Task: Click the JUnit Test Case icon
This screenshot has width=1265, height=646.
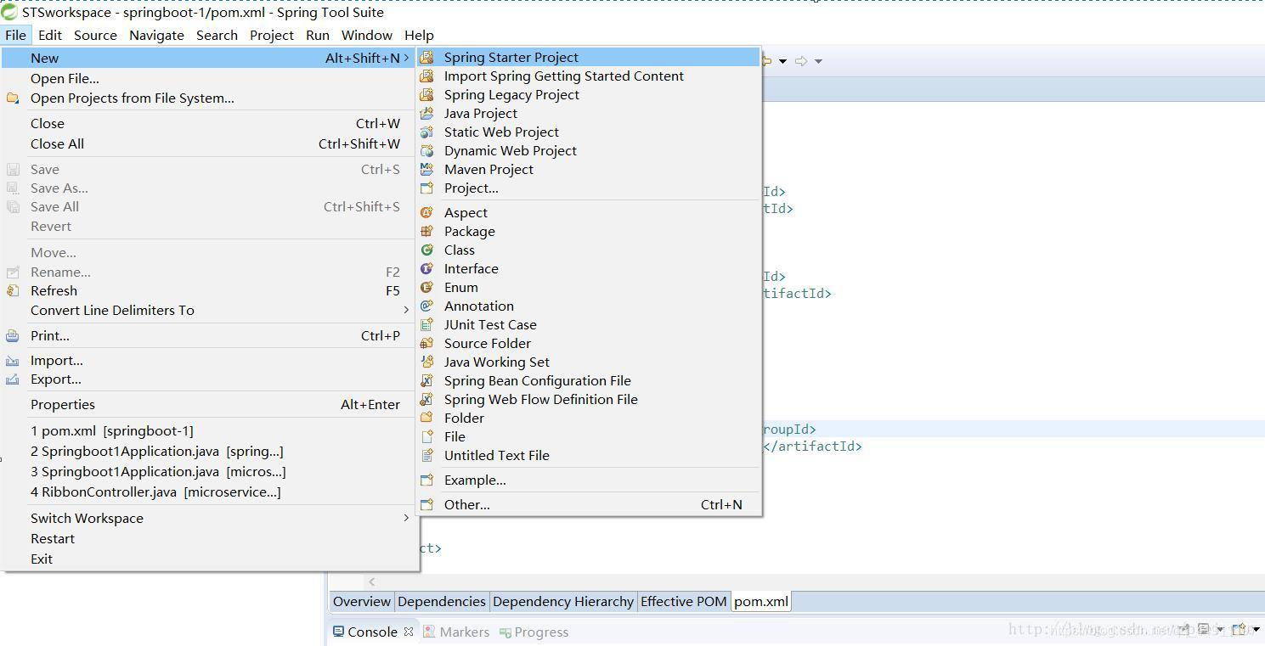Action: pos(426,325)
